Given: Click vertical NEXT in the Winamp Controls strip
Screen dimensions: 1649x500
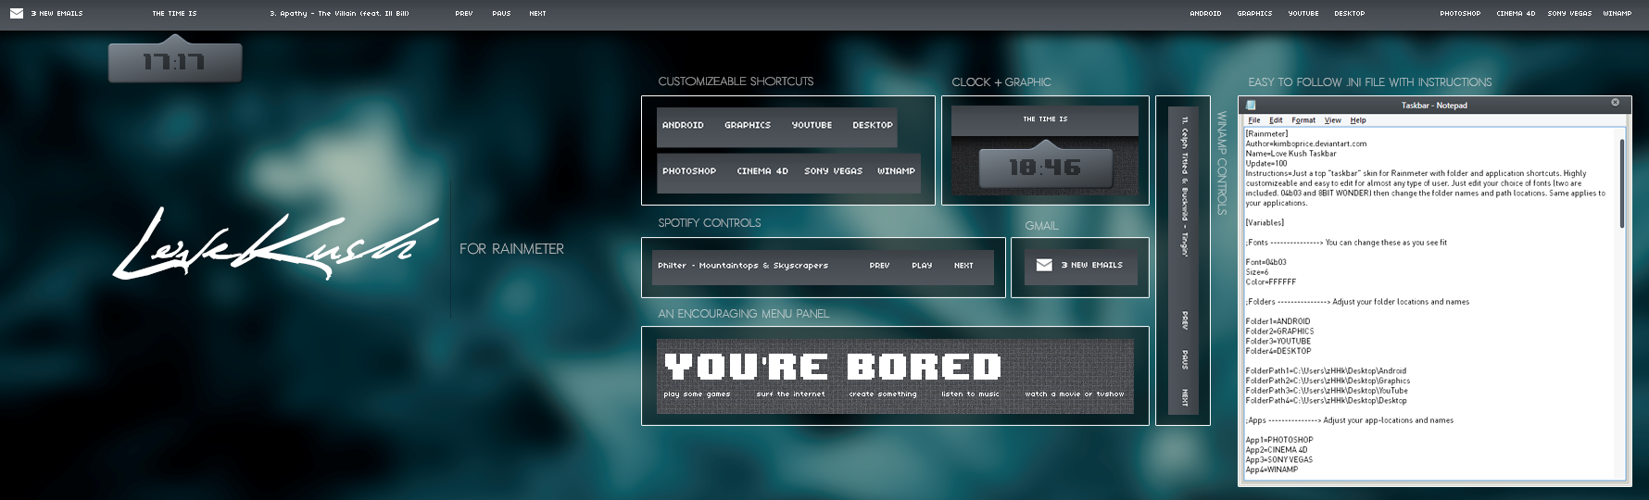Looking at the screenshot, I should coord(1184,397).
